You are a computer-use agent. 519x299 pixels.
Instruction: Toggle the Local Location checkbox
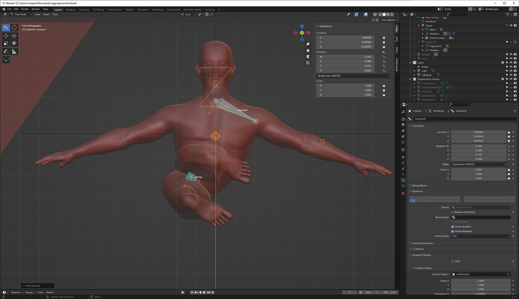click(453, 227)
